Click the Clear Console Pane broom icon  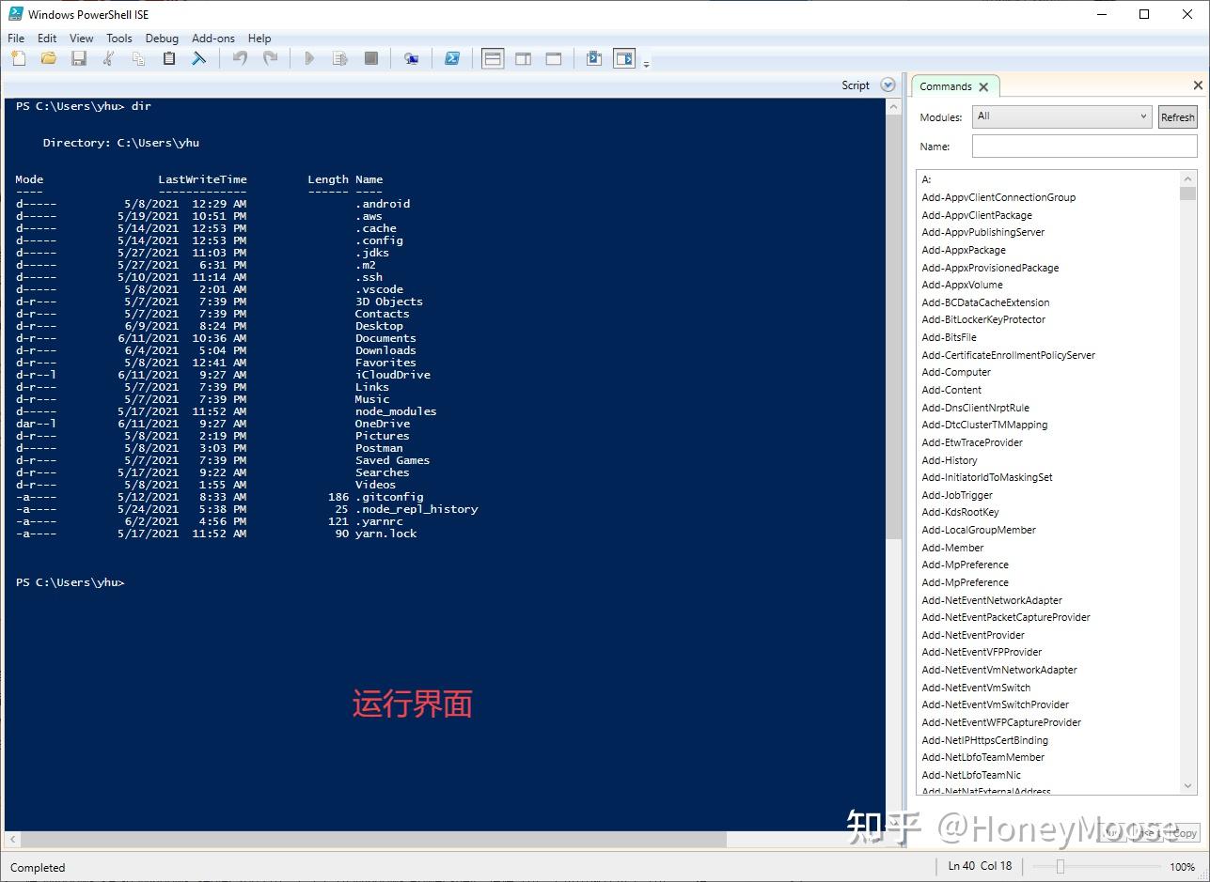(x=198, y=58)
